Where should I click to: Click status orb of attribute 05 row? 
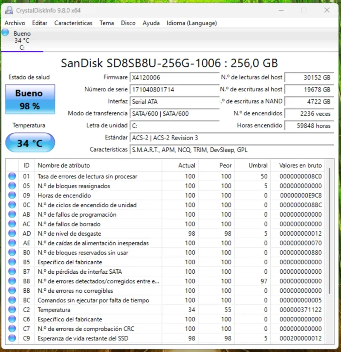click(x=12, y=186)
